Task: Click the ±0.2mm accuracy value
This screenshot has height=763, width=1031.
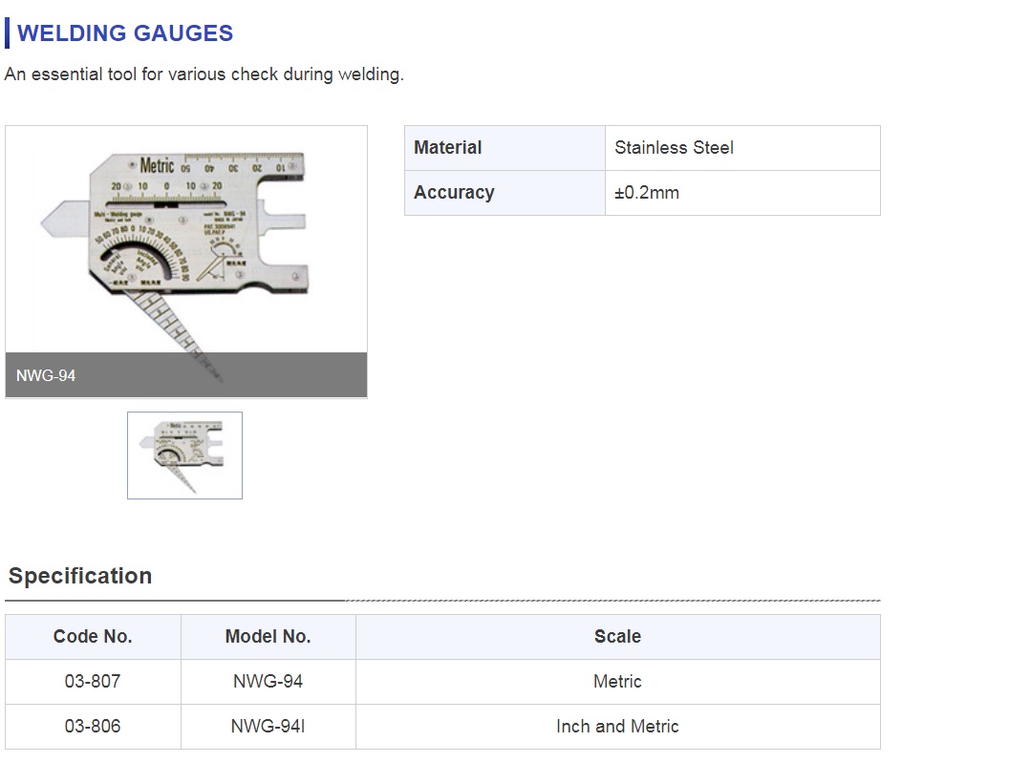Action: (647, 193)
